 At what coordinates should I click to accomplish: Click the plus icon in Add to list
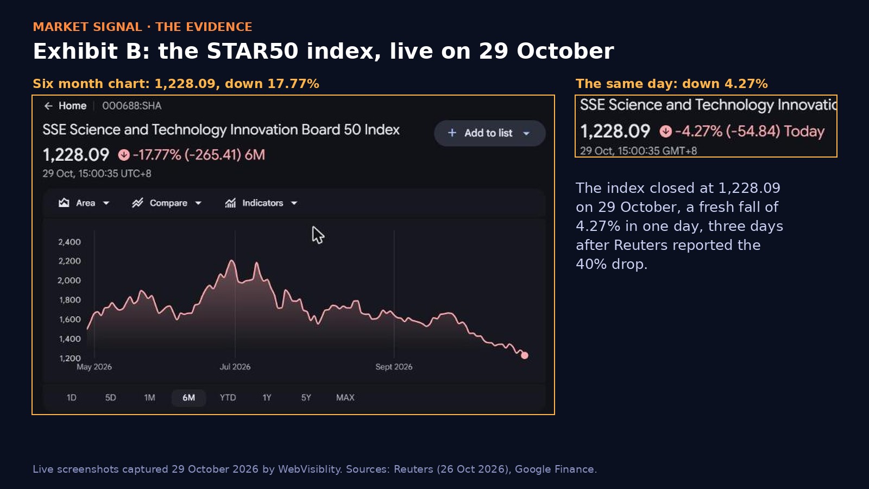pyautogui.click(x=452, y=133)
